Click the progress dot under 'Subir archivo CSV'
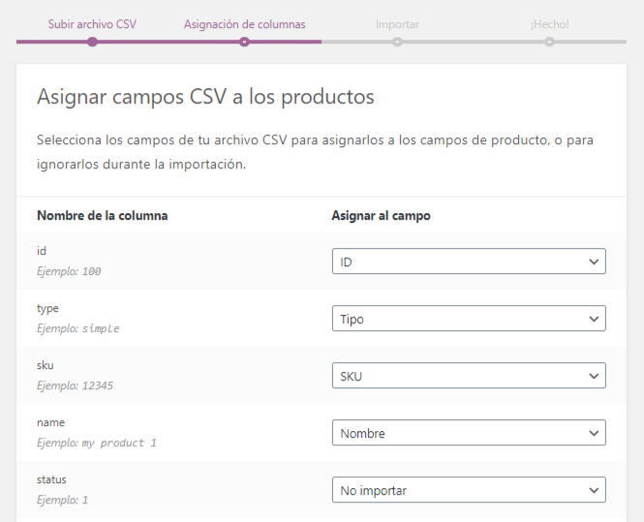The width and height of the screenshot is (644, 522). click(92, 42)
